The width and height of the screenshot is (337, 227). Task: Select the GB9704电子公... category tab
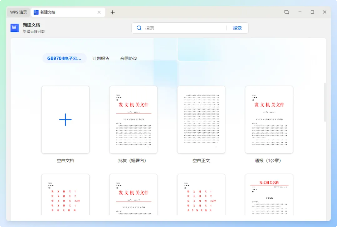(64, 58)
